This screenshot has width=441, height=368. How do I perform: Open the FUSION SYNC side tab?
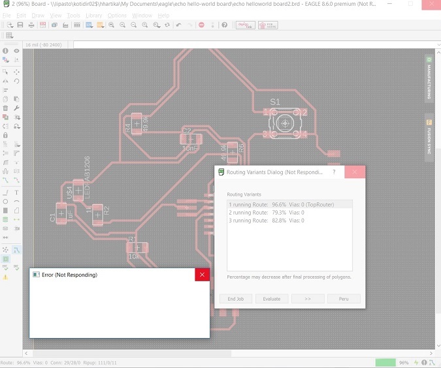(429, 138)
